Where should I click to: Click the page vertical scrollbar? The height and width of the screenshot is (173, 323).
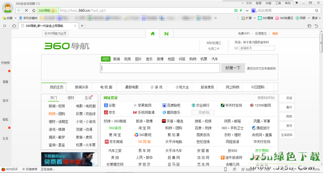pyautogui.click(x=321, y=43)
